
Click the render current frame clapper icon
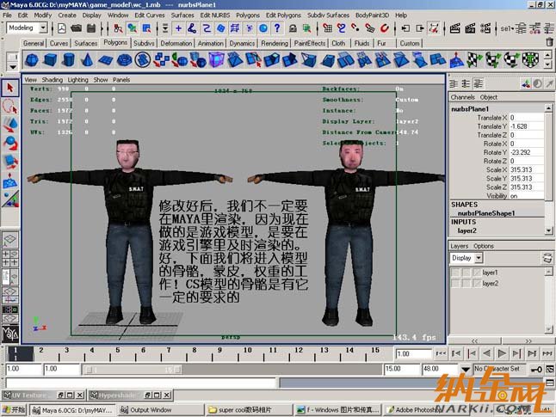click(455, 28)
